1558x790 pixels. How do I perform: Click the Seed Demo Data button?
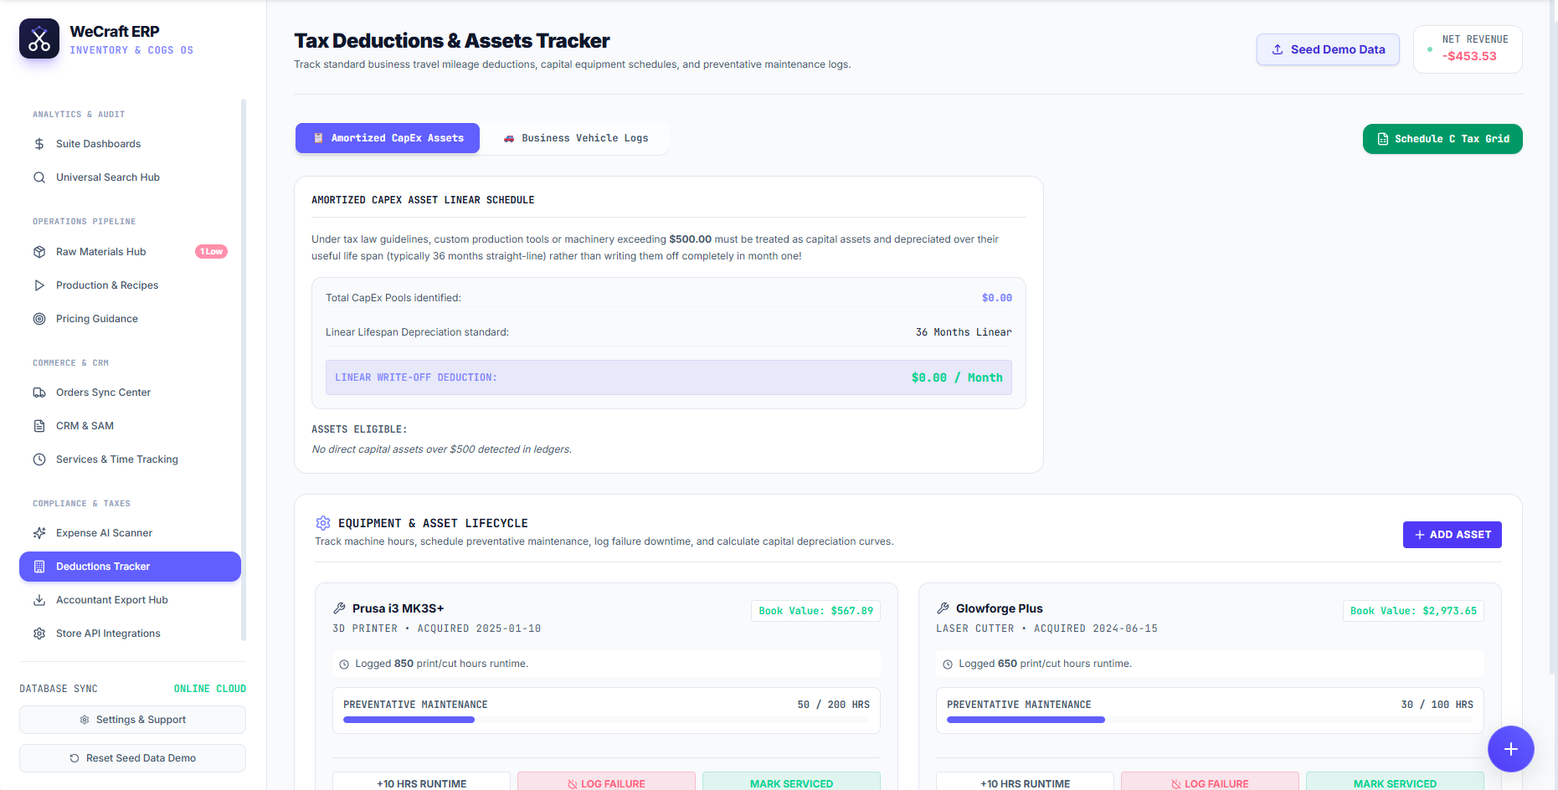pos(1328,49)
